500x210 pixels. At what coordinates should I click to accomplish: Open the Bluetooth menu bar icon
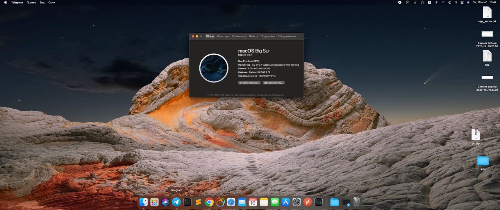[436, 2]
